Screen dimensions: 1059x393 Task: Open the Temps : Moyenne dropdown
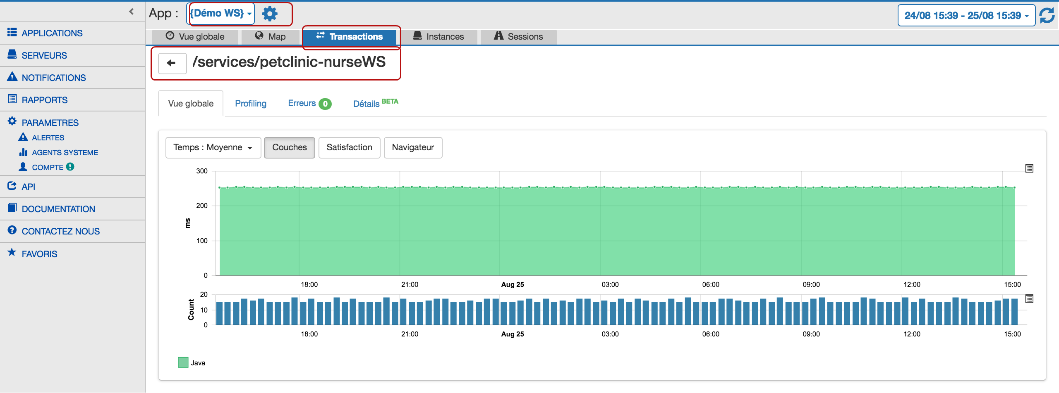[213, 147]
